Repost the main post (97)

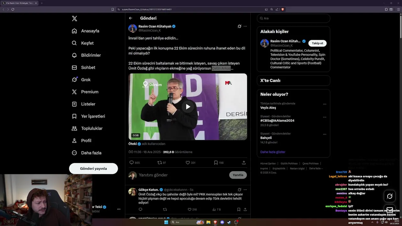point(162,163)
